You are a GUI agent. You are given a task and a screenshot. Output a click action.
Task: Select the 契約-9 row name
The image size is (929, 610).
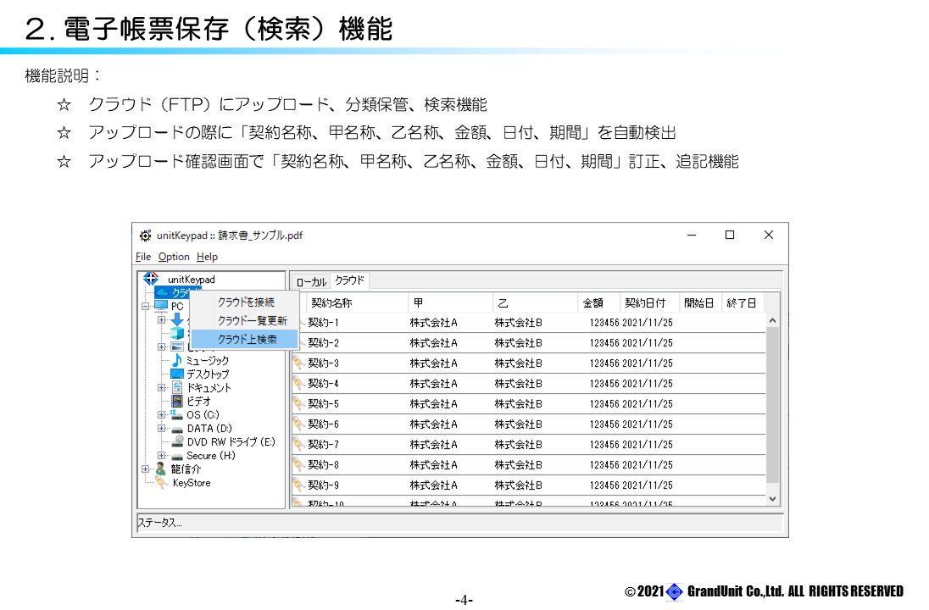(324, 485)
